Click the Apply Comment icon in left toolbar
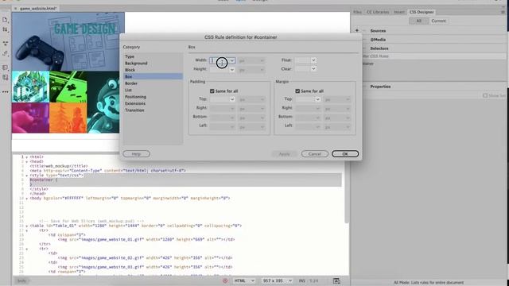This screenshot has height=286, width=509. (x=5, y=68)
